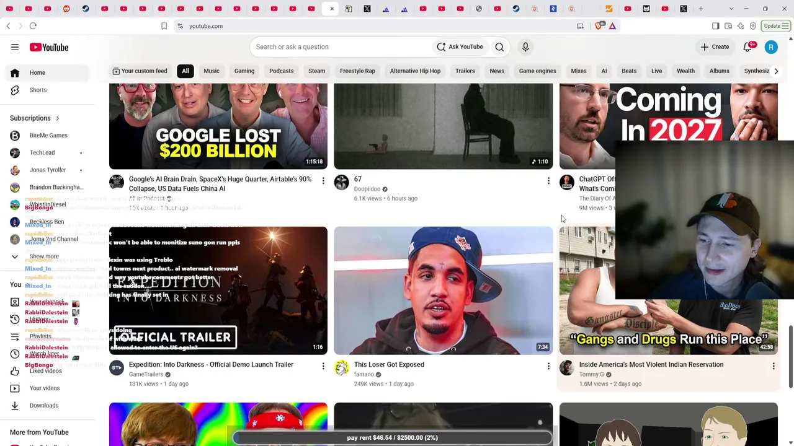The image size is (794, 446).
Task: Open Your custom feed chip
Action: pyautogui.click(x=140, y=71)
